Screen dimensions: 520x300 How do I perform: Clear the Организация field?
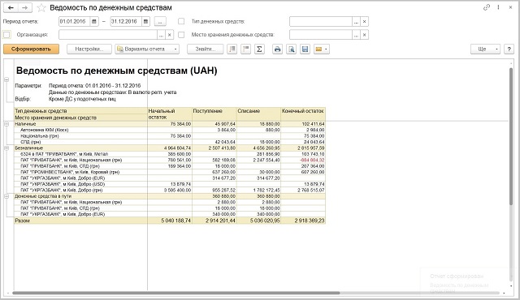pos(170,35)
